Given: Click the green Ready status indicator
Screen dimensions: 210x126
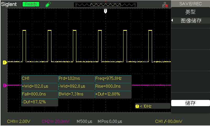Looking at the screenshot, I should tap(31, 4).
